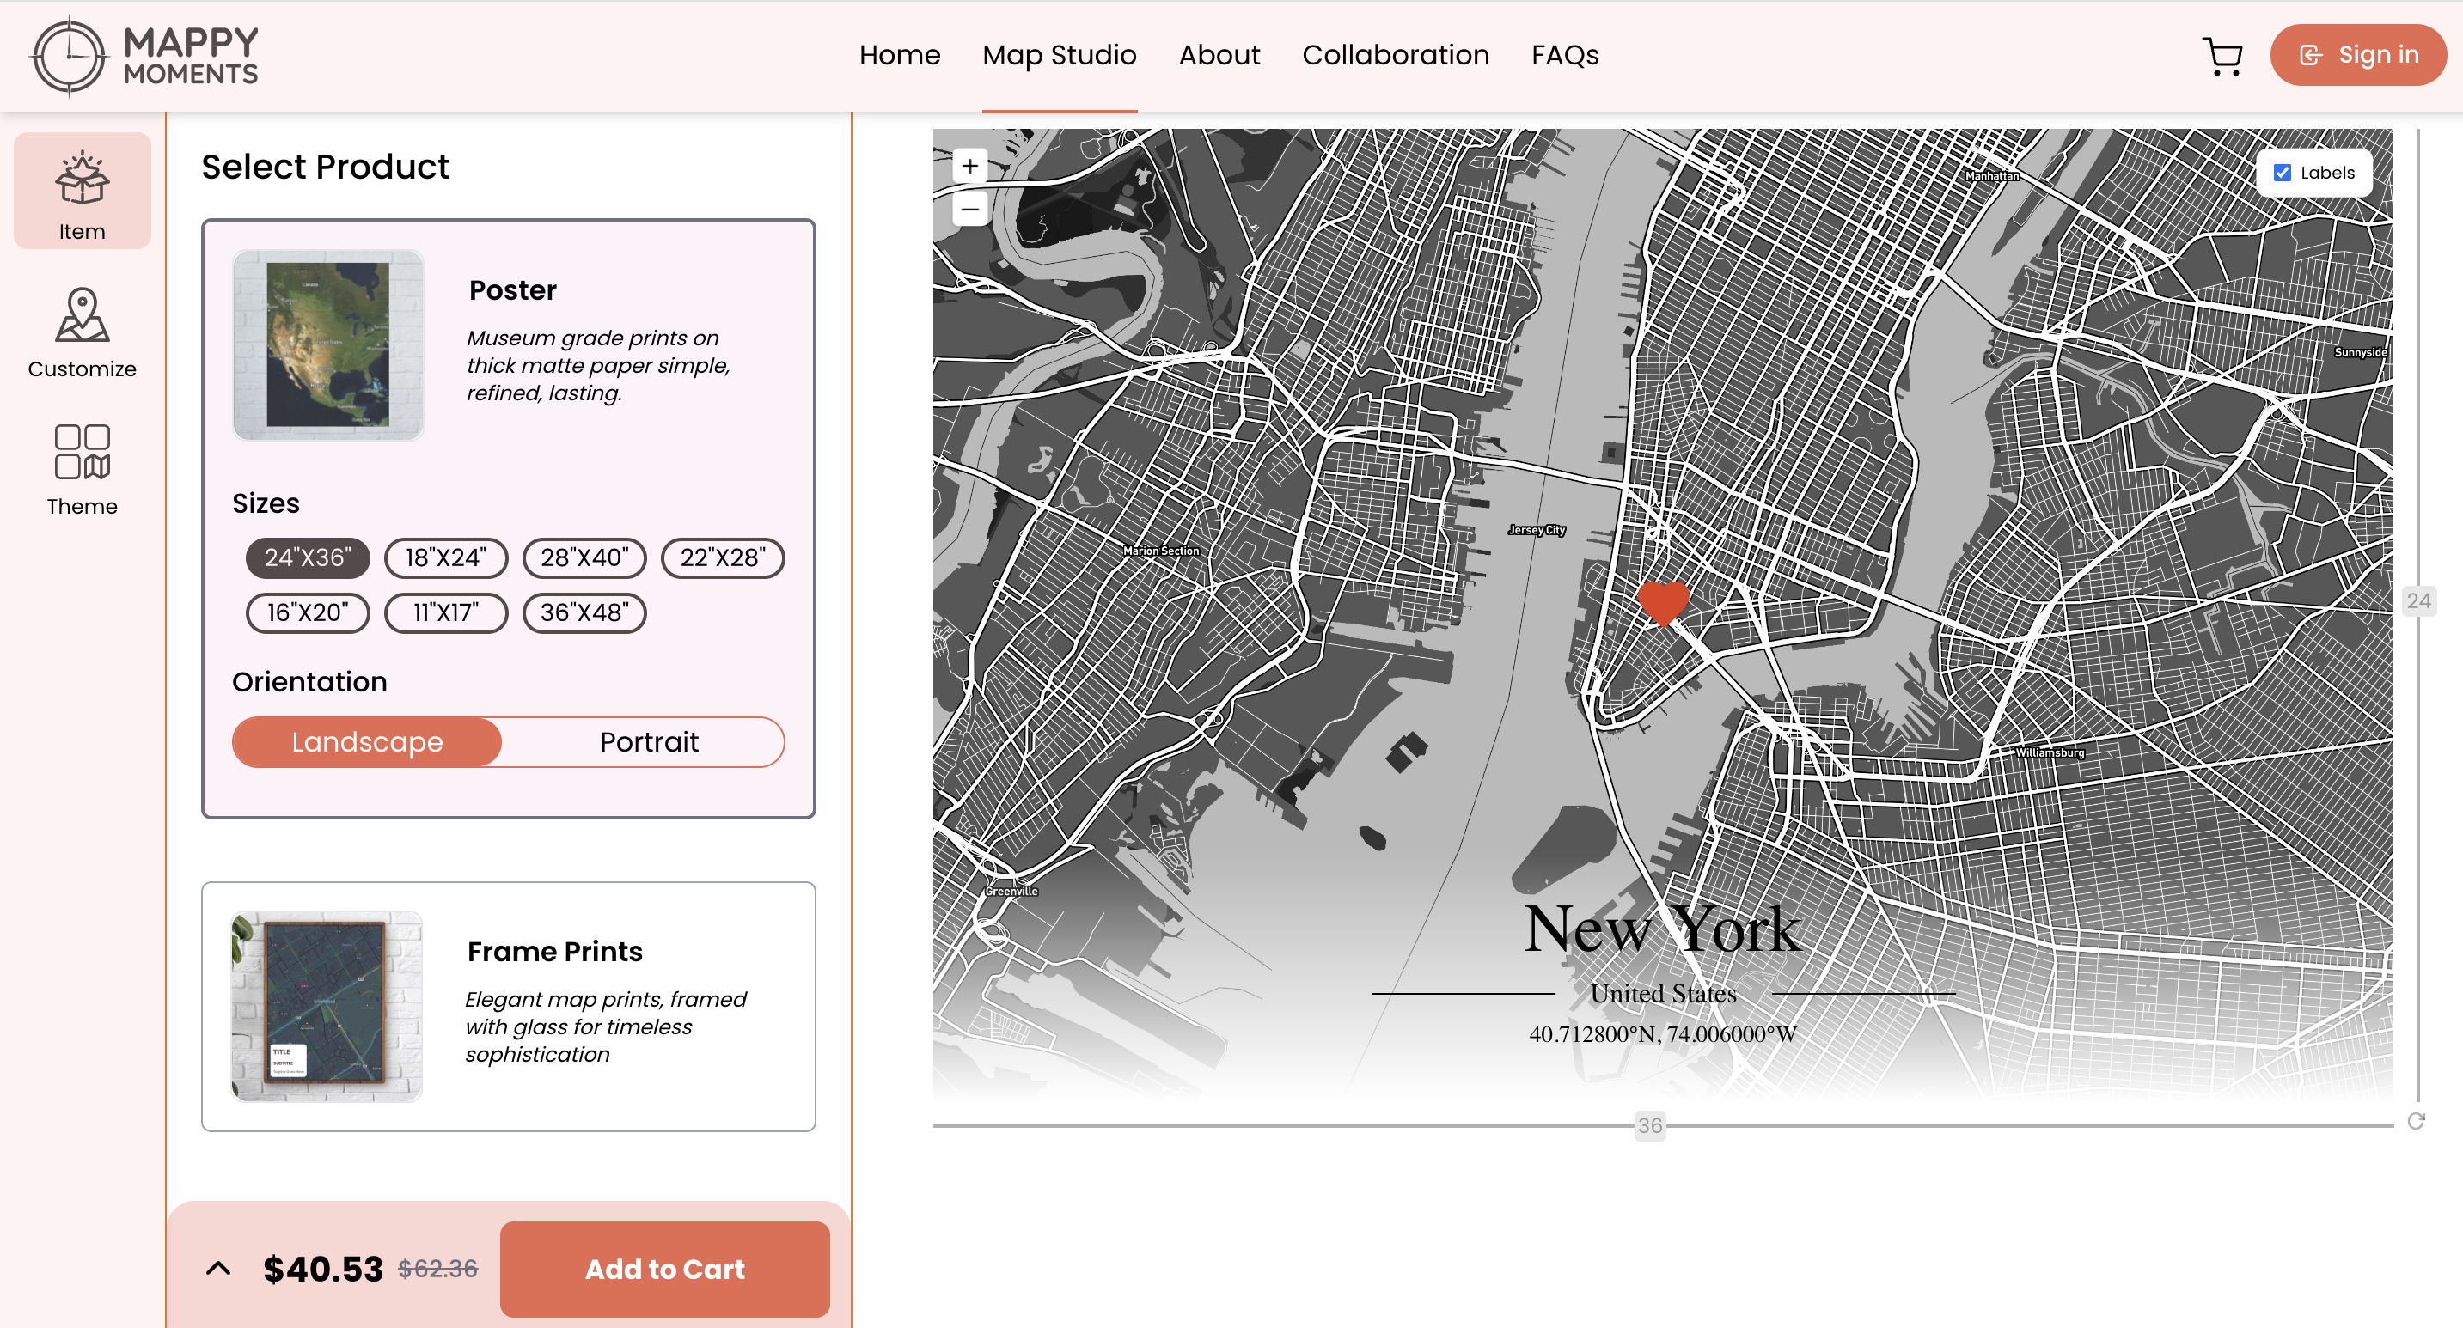Click the Jersey City map label
Image resolution: width=2463 pixels, height=1328 pixels.
click(1537, 530)
